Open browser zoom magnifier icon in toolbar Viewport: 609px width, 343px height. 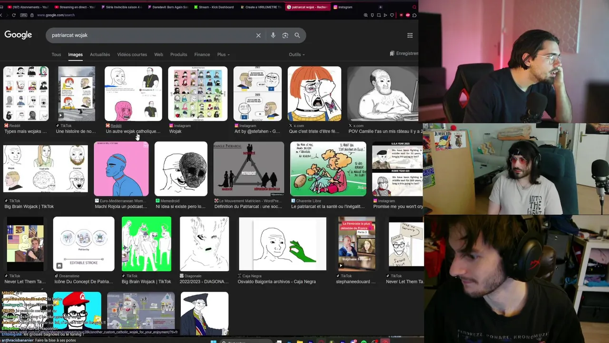(x=365, y=15)
